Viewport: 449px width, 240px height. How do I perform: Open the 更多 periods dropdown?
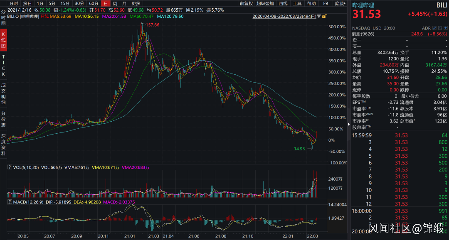coord(136,3)
